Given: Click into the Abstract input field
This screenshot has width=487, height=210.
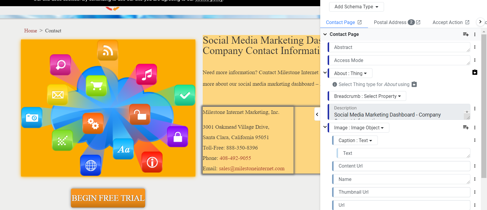Looking at the screenshot, I should click(399, 47).
